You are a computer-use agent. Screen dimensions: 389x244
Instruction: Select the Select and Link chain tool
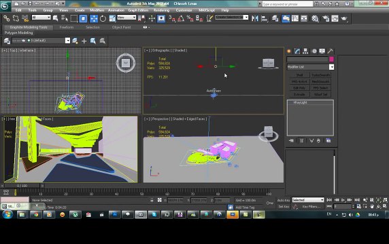coord(6,18)
